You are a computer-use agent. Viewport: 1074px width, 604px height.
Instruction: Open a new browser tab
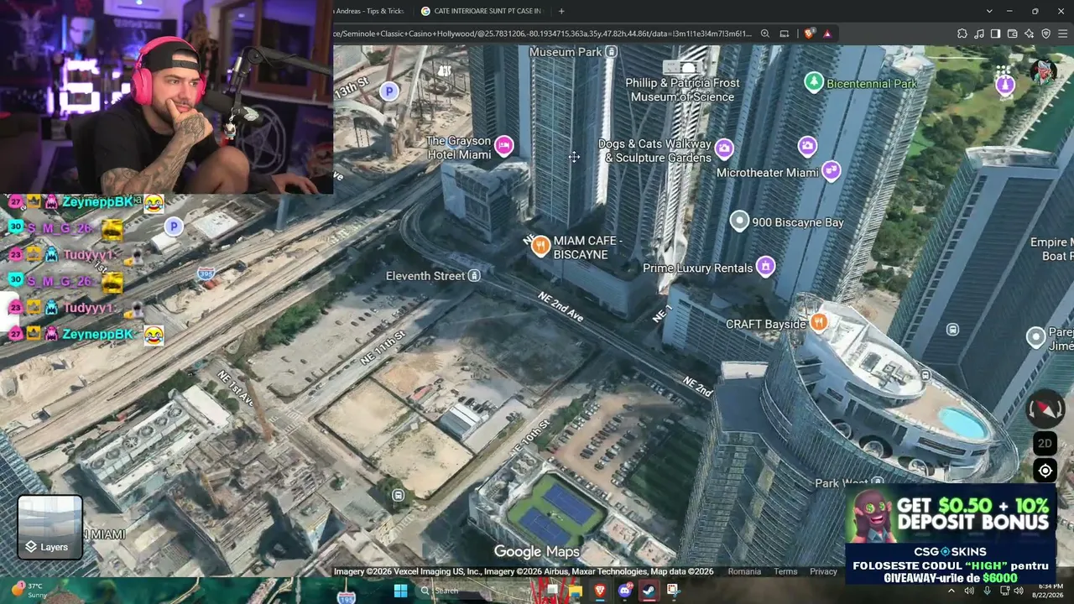[x=561, y=11]
